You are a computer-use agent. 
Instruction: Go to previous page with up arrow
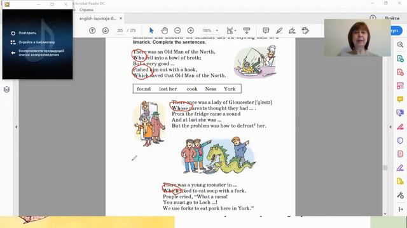92,30
